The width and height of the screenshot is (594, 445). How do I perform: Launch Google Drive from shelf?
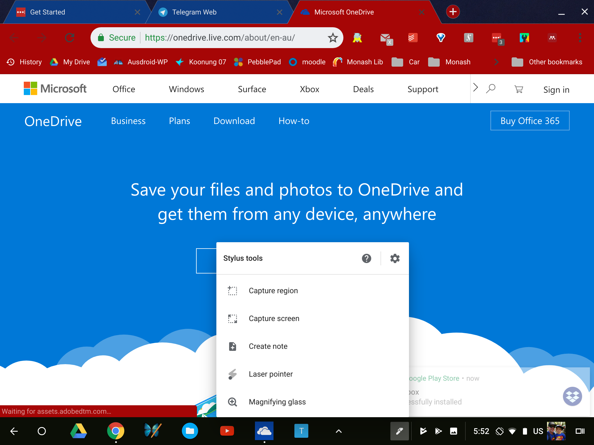(79, 431)
